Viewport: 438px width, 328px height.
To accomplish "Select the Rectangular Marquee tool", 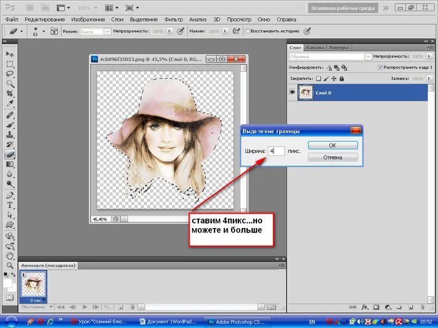I will point(10,64).
